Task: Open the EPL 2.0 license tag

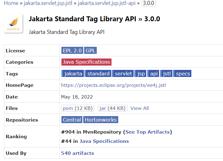Action: coord(72,50)
